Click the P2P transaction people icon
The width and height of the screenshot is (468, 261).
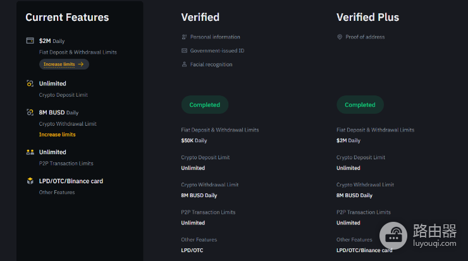pos(30,152)
